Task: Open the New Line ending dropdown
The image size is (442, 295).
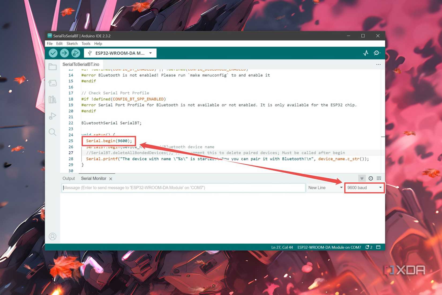Action: pyautogui.click(x=325, y=188)
